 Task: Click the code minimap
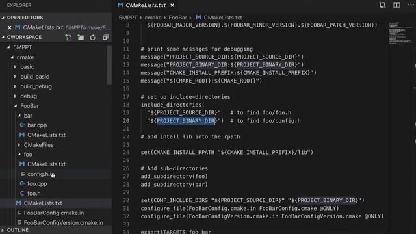tap(400, 33)
